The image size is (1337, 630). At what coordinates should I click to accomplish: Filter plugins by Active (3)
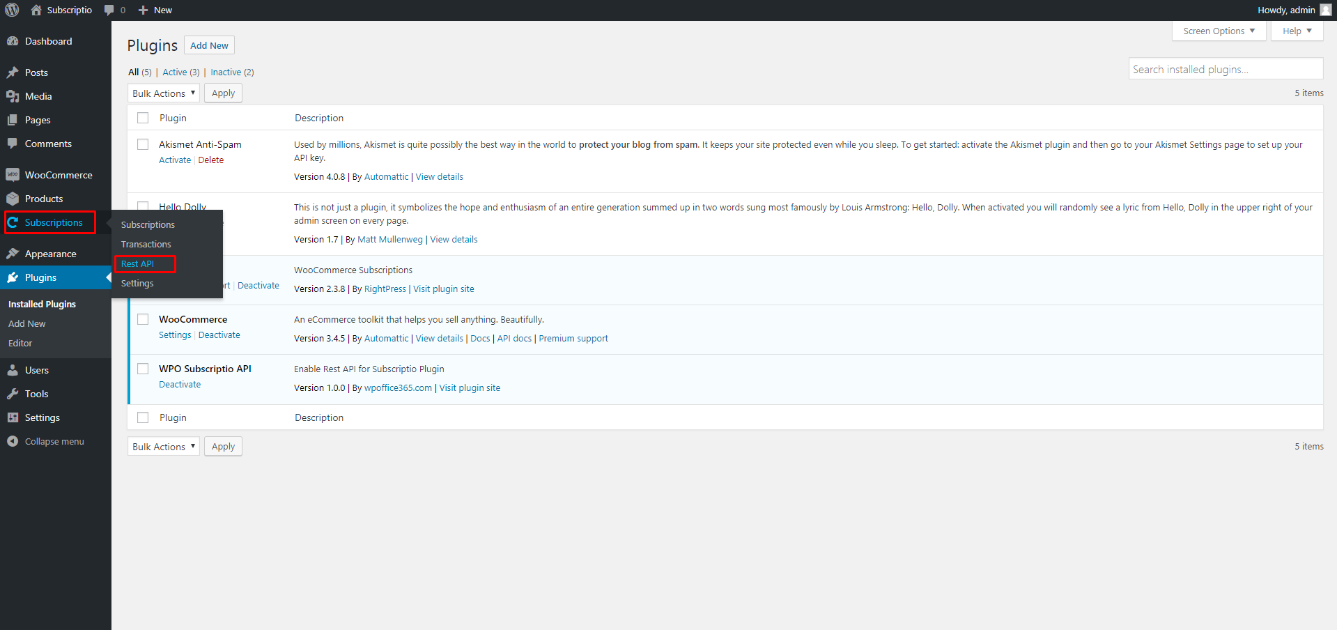pyautogui.click(x=181, y=72)
